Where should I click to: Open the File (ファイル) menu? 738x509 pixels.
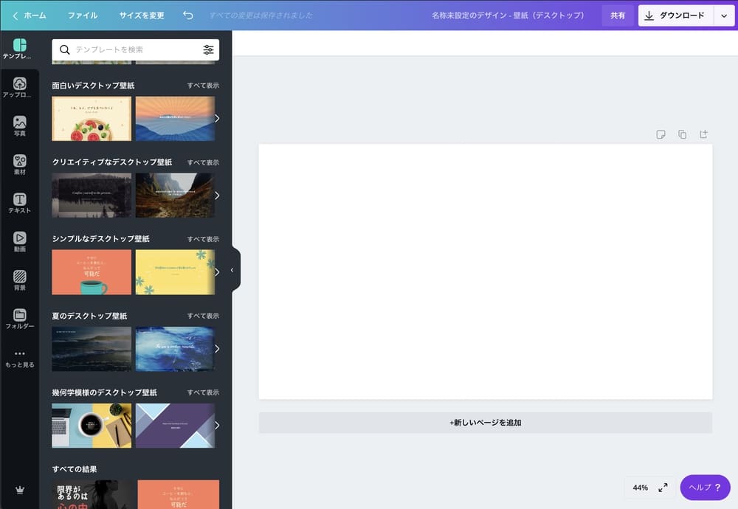pyautogui.click(x=83, y=15)
